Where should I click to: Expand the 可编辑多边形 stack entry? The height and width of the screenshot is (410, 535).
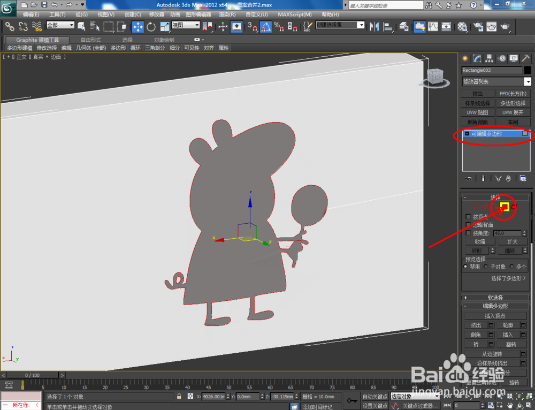tap(467, 134)
